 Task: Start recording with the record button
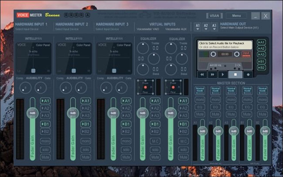point(248,74)
